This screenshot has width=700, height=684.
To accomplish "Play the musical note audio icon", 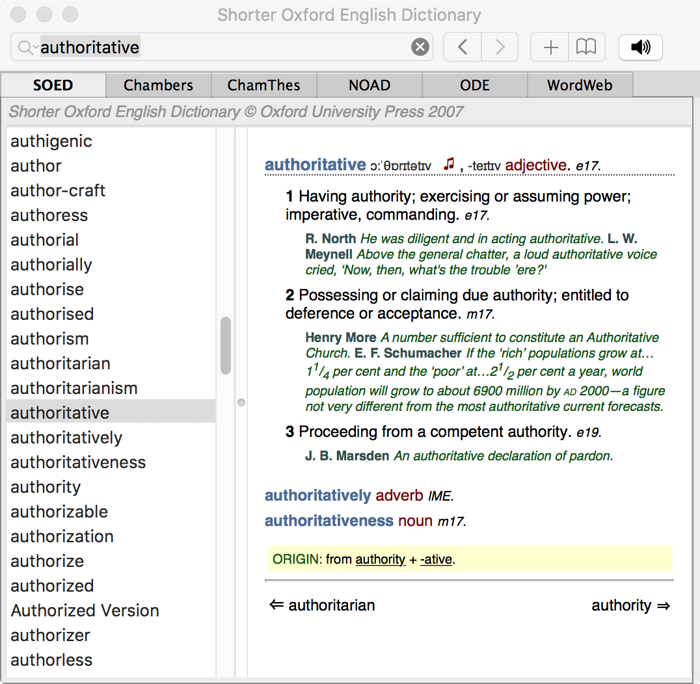I will click(449, 164).
